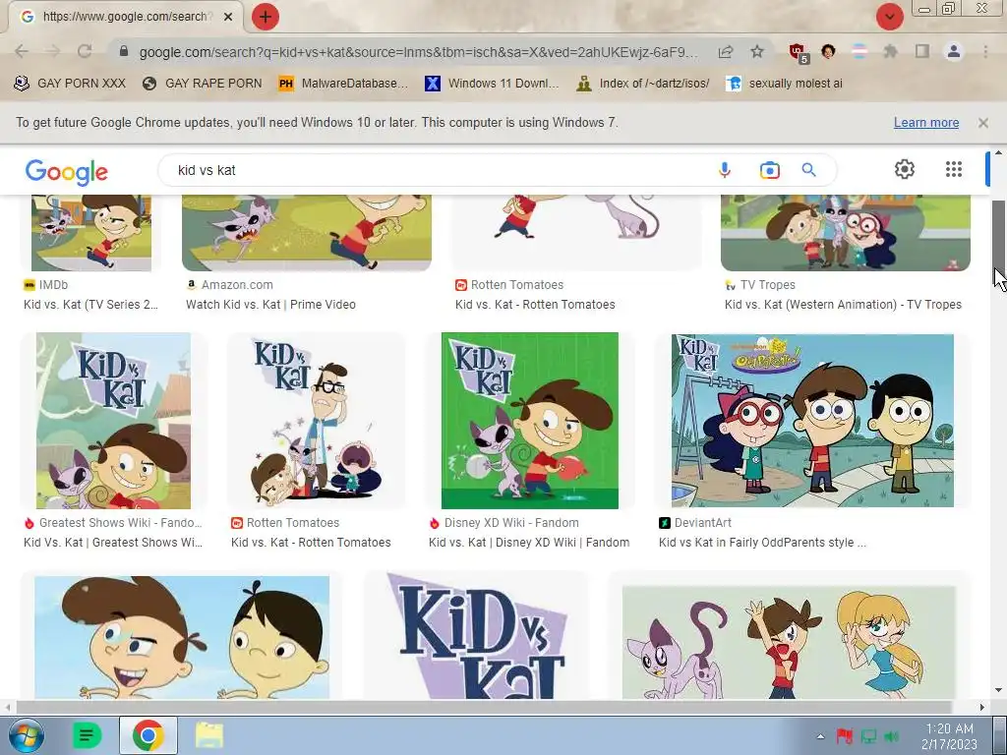The width and height of the screenshot is (1007, 755).
Task: Click the vertical scrollbar down arrow
Action: [999, 691]
